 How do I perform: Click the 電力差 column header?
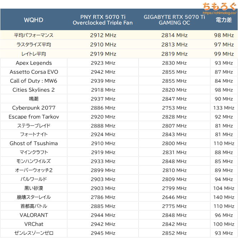(224, 20)
